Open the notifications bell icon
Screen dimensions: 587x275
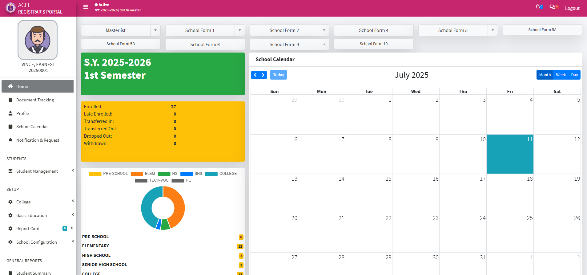click(538, 7)
